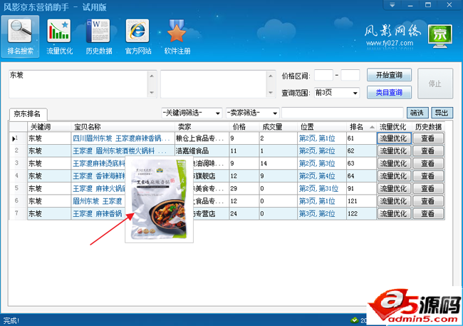Click the 价格 column header
This screenshot has width=463, height=326.
(x=244, y=127)
